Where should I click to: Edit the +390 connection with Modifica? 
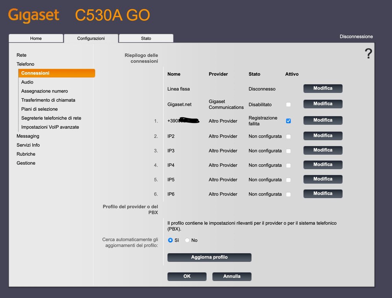[x=323, y=120]
